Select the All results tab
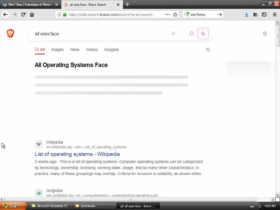Image resolution: width=280 pixels, height=210 pixels. pos(40,49)
